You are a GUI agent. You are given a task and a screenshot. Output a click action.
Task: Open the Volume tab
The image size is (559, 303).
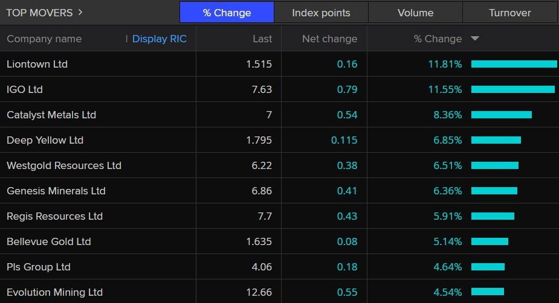[415, 13]
